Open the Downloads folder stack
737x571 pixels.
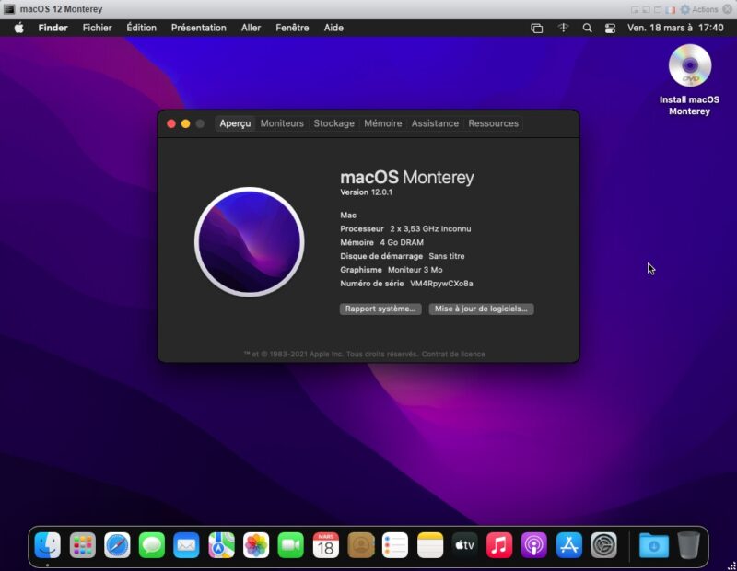(654, 545)
